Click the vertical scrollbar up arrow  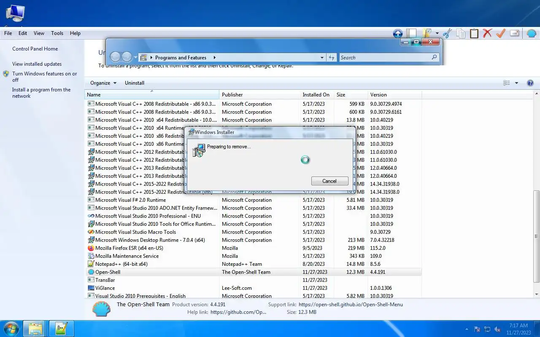click(537, 94)
